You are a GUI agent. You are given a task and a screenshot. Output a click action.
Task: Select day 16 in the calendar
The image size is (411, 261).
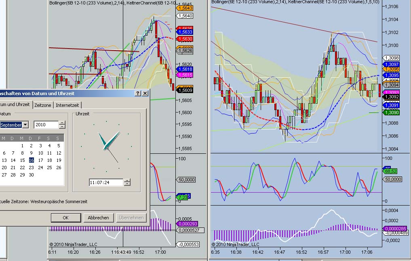coord(32,160)
